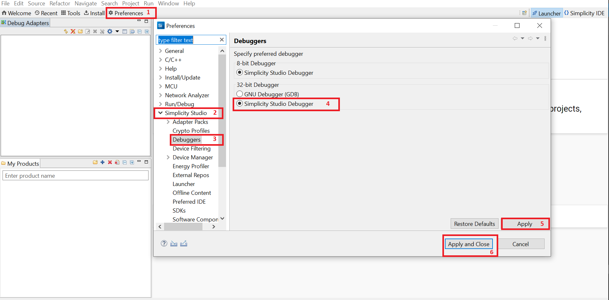Minimize the Debug Adapters panel
Screen dimensions: 609x300
[139, 21]
